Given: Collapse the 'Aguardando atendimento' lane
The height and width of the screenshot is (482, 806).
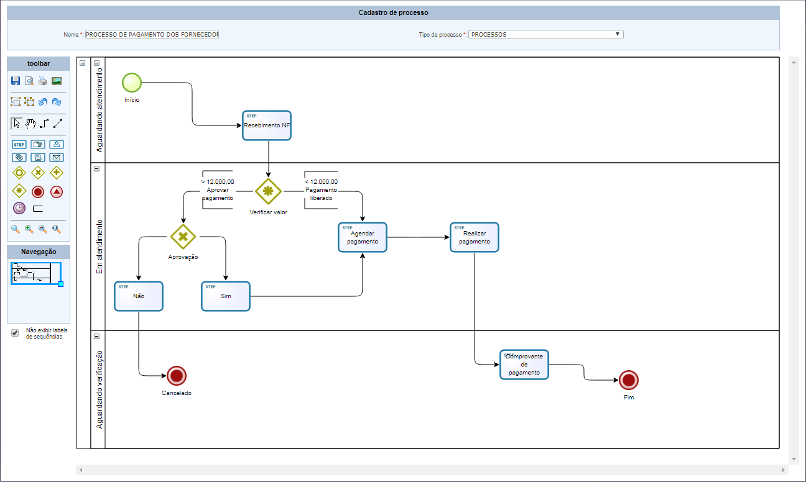Looking at the screenshot, I should [96, 63].
